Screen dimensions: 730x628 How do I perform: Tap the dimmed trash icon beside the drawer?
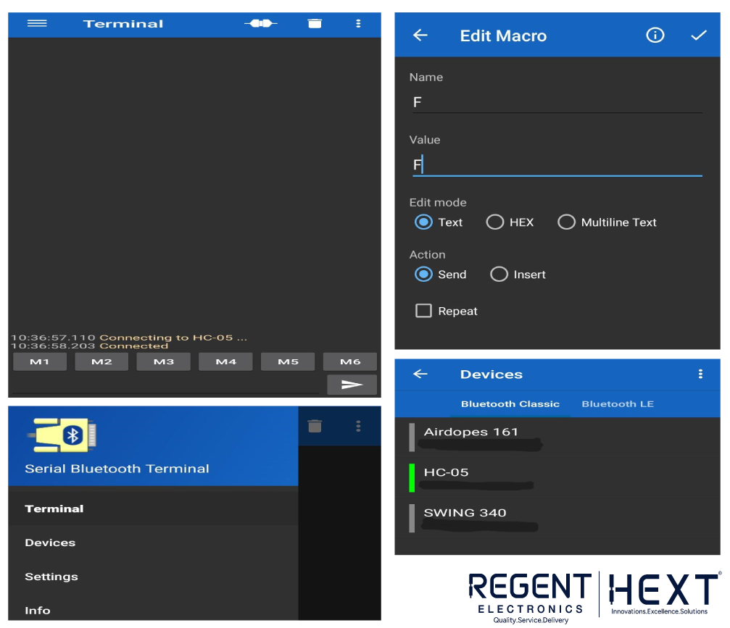coord(315,426)
